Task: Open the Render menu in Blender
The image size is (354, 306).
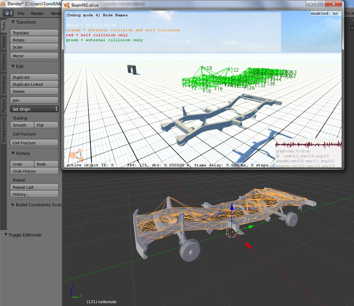Action: pos(37,13)
